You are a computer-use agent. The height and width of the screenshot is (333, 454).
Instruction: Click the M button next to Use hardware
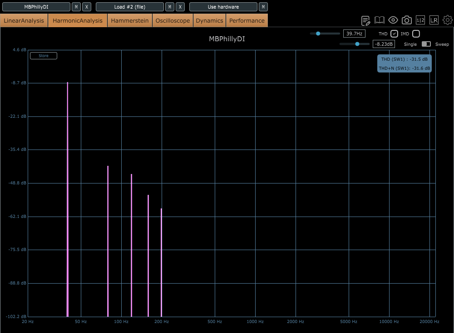(x=263, y=7)
